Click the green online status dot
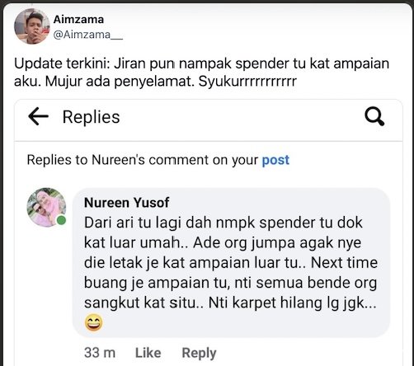Screen dimensions: 414x366 point(61,220)
